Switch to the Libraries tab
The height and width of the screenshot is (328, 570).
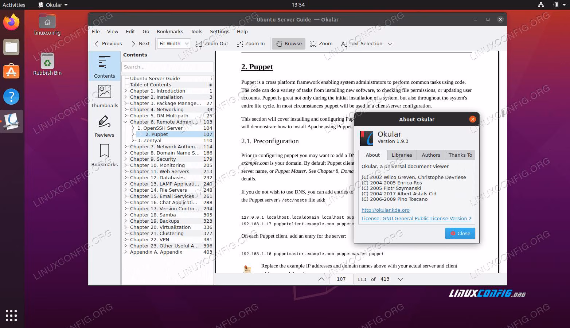[x=402, y=155]
